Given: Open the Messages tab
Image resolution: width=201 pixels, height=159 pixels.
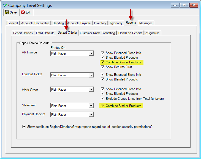Looking at the screenshot, I should (x=146, y=23).
